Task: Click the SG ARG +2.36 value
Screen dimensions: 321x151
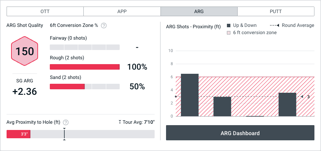Action: point(25,91)
